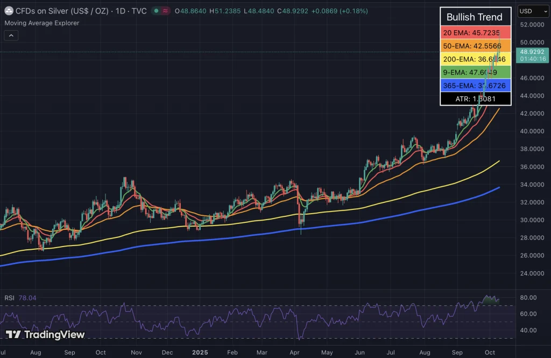Click the Bullish Trend table header
551x358 pixels.
(x=475, y=17)
